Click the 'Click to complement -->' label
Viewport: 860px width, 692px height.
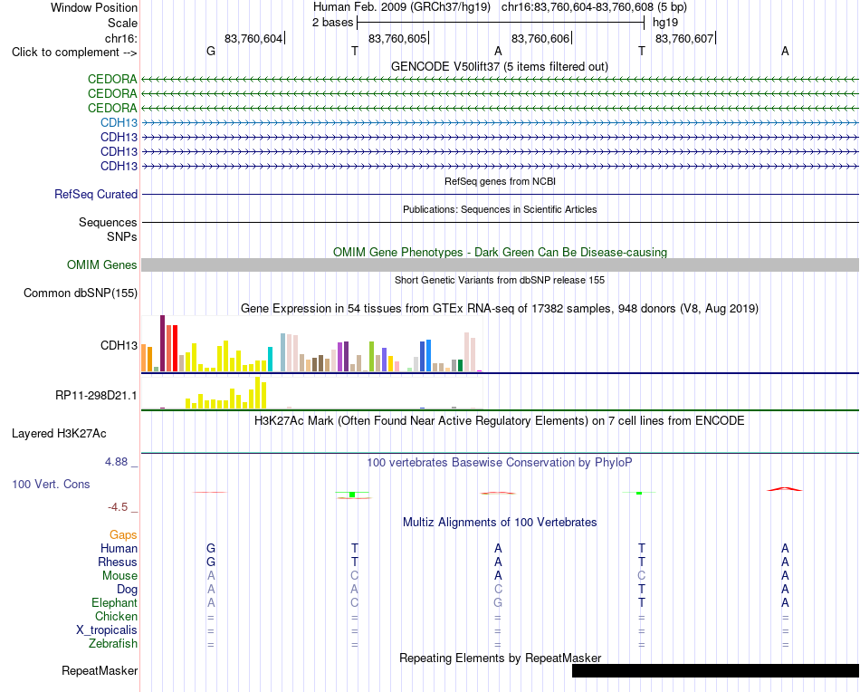pyautogui.click(x=74, y=53)
